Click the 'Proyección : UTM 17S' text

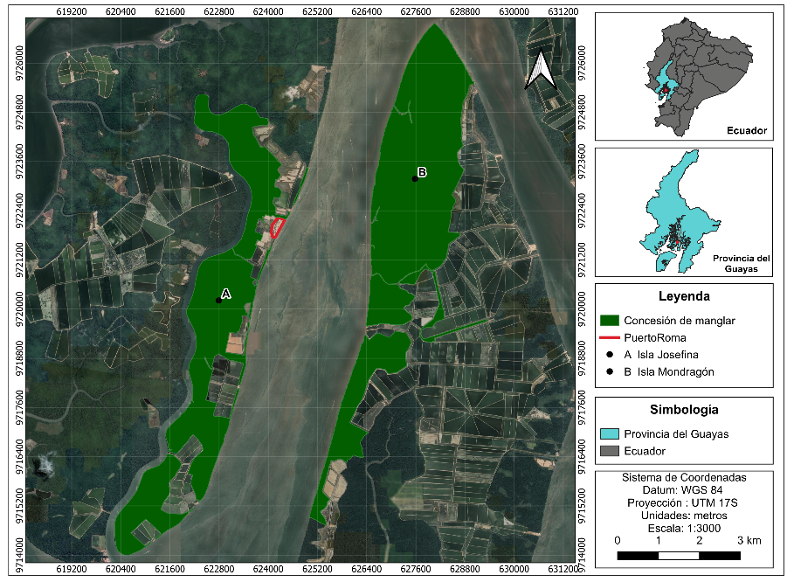[682, 502]
